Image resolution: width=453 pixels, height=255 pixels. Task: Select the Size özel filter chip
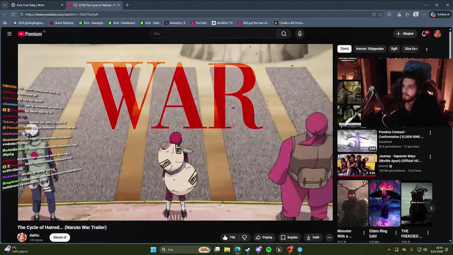click(411, 49)
